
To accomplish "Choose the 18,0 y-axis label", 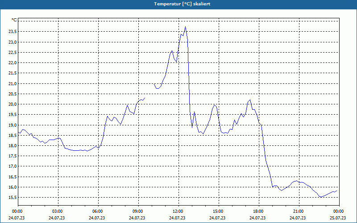I will 12,146.
